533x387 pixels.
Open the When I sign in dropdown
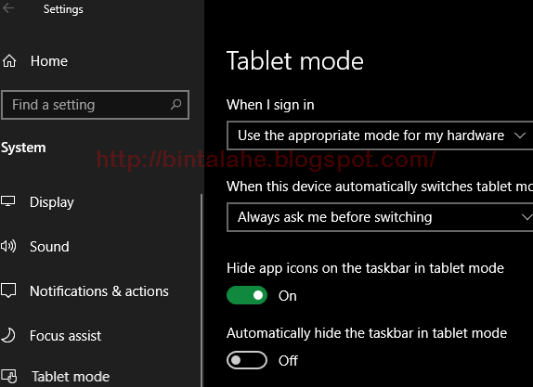(380, 135)
